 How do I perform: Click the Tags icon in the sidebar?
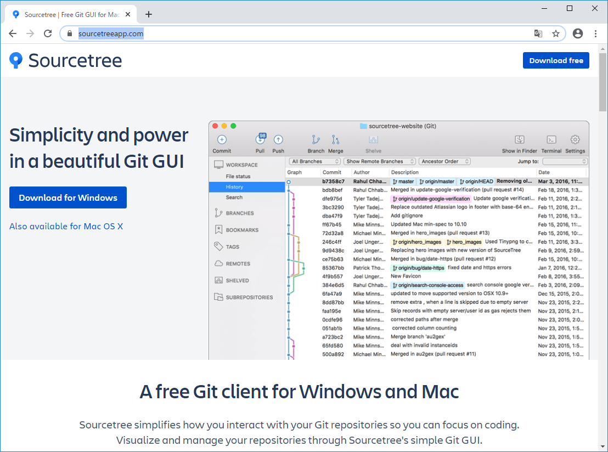(x=219, y=246)
